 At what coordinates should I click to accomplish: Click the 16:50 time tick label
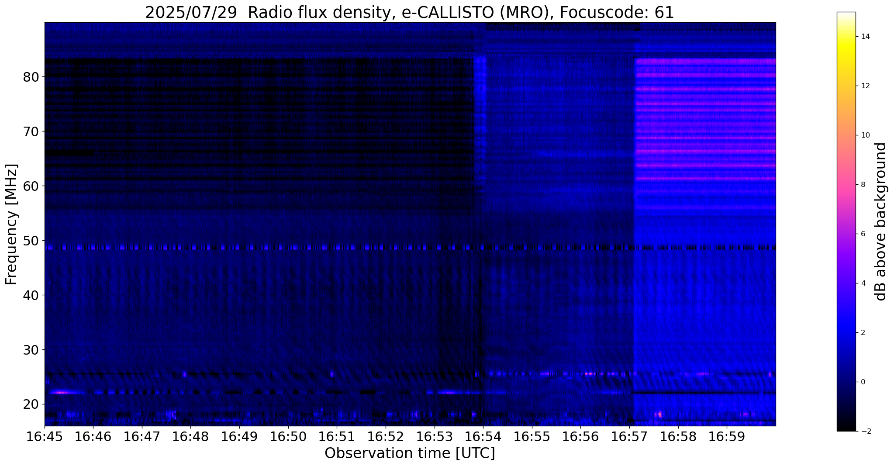[x=288, y=436]
